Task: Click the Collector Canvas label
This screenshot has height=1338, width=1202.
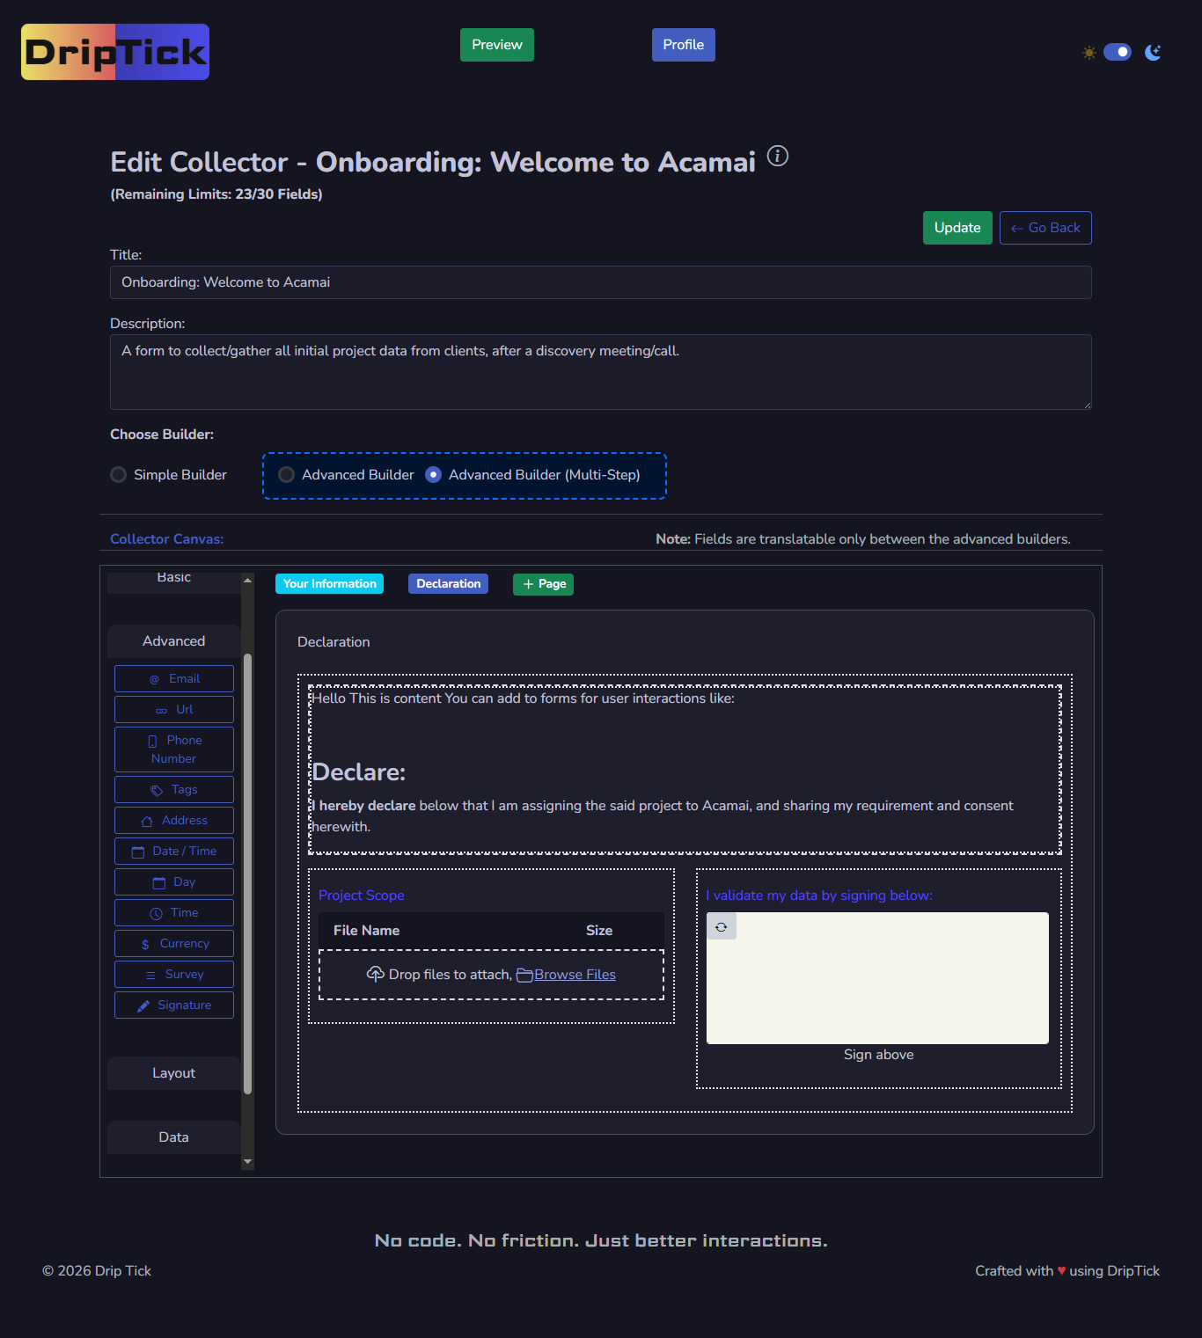Action: coord(167,539)
